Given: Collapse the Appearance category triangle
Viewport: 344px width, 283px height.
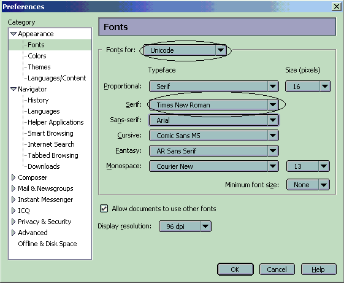Looking at the screenshot, I should click(x=13, y=34).
